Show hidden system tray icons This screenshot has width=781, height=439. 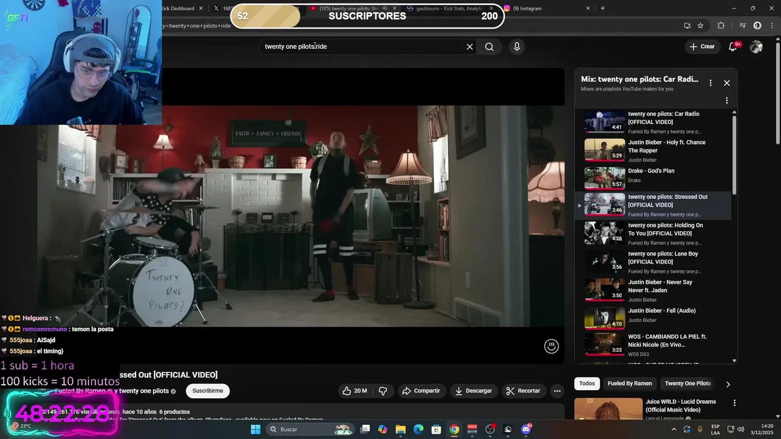click(x=674, y=429)
